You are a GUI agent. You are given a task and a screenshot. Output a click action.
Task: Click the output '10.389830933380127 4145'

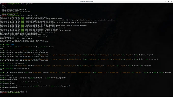[x=8, y=79]
